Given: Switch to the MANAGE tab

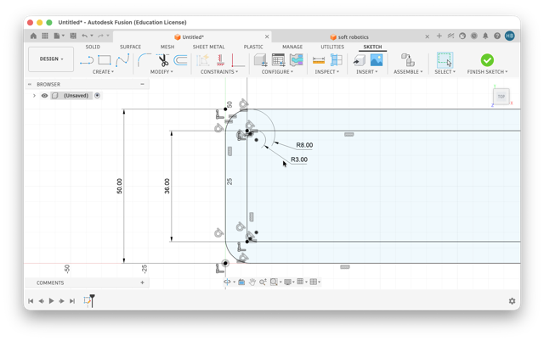Looking at the screenshot, I should click(292, 47).
